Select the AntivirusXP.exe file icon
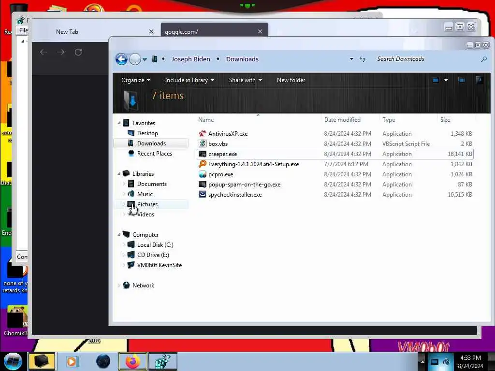 tap(203, 133)
